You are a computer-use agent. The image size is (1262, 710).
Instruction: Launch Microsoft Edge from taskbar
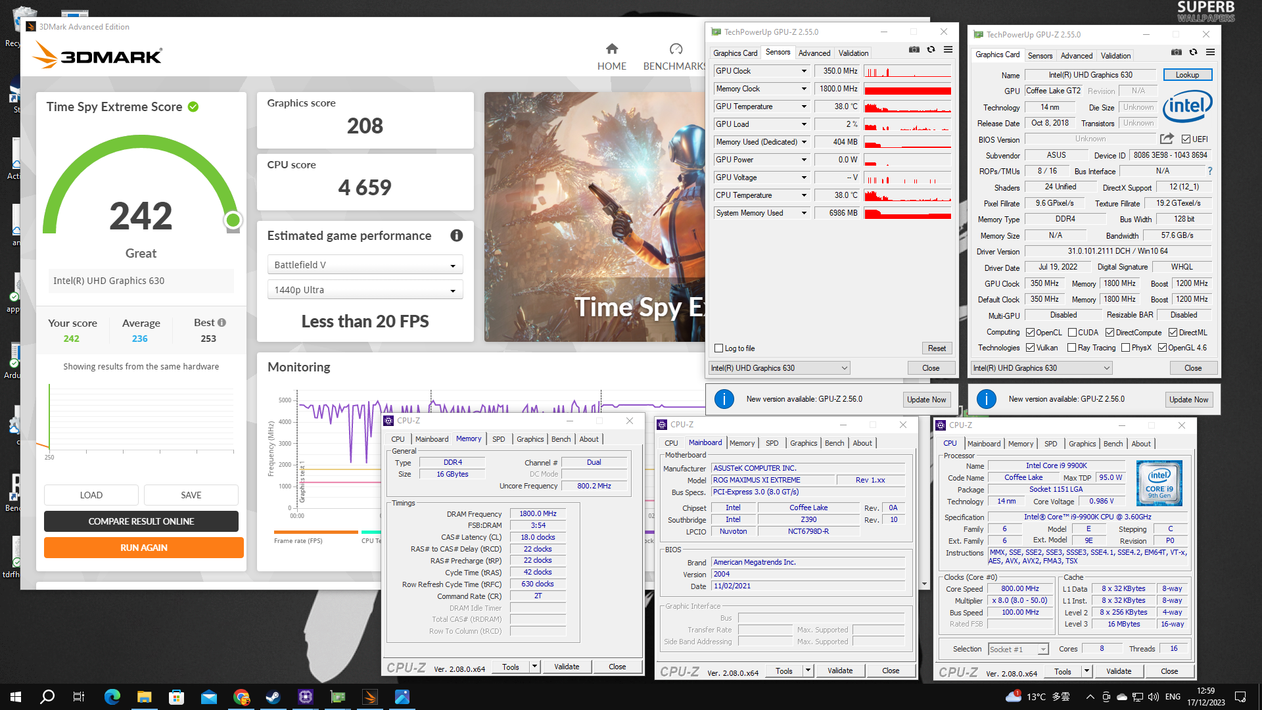coord(112,697)
